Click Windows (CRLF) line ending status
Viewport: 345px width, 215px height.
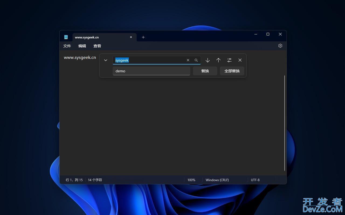pyautogui.click(x=217, y=180)
